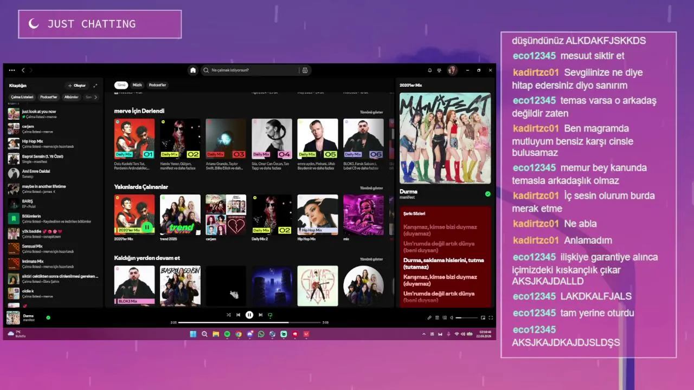Open the Browse icon in the search bar
Viewport: 694px width, 390px height.
[x=305, y=70]
